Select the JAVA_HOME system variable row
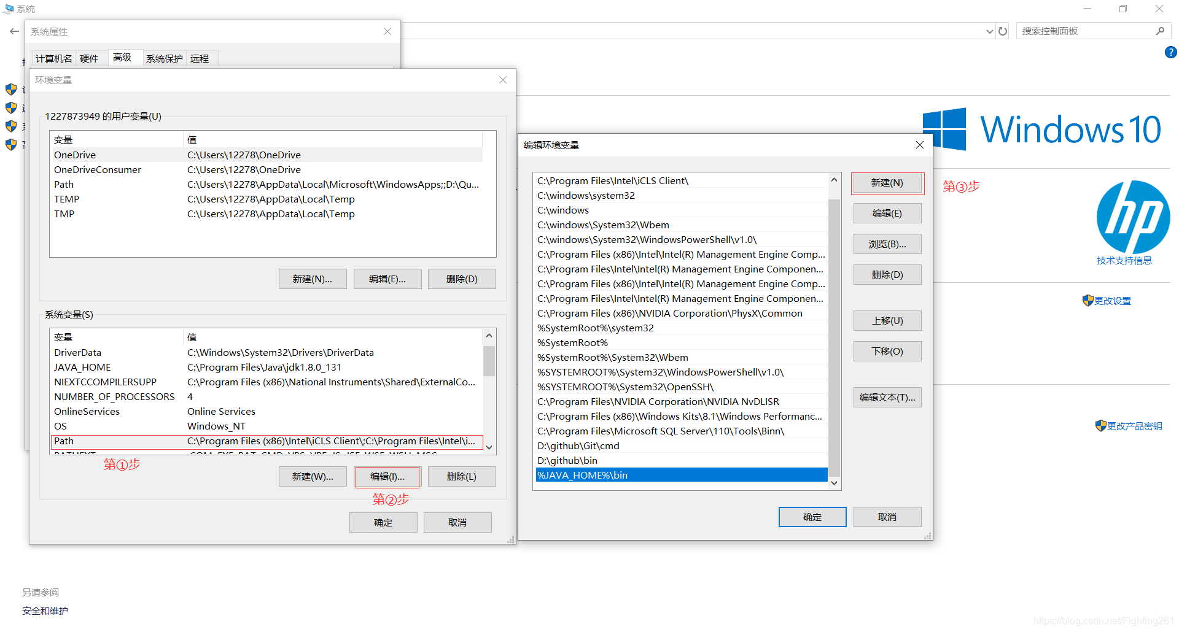1179x632 pixels. point(267,368)
